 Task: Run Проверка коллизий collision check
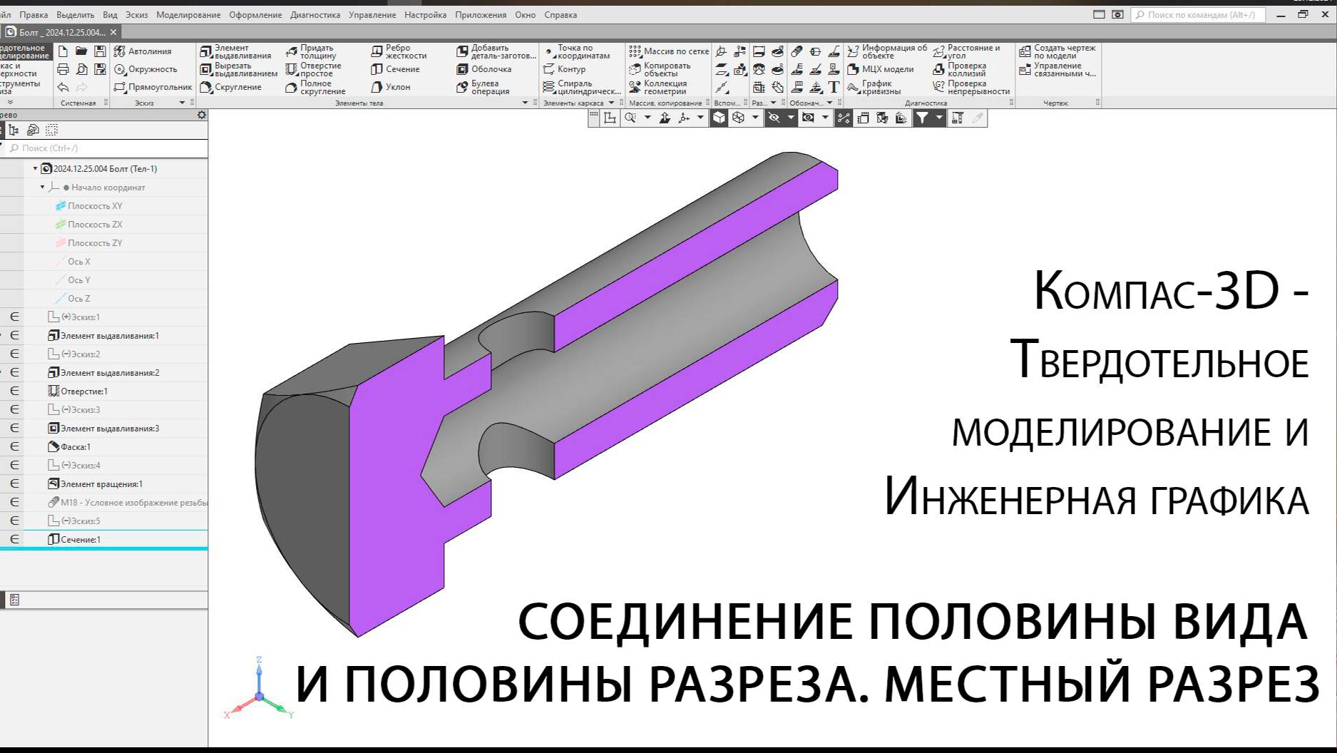[960, 69]
